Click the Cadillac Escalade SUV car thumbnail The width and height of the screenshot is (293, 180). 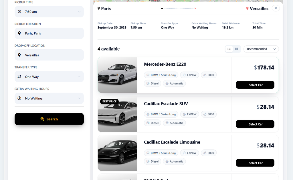coord(118,114)
